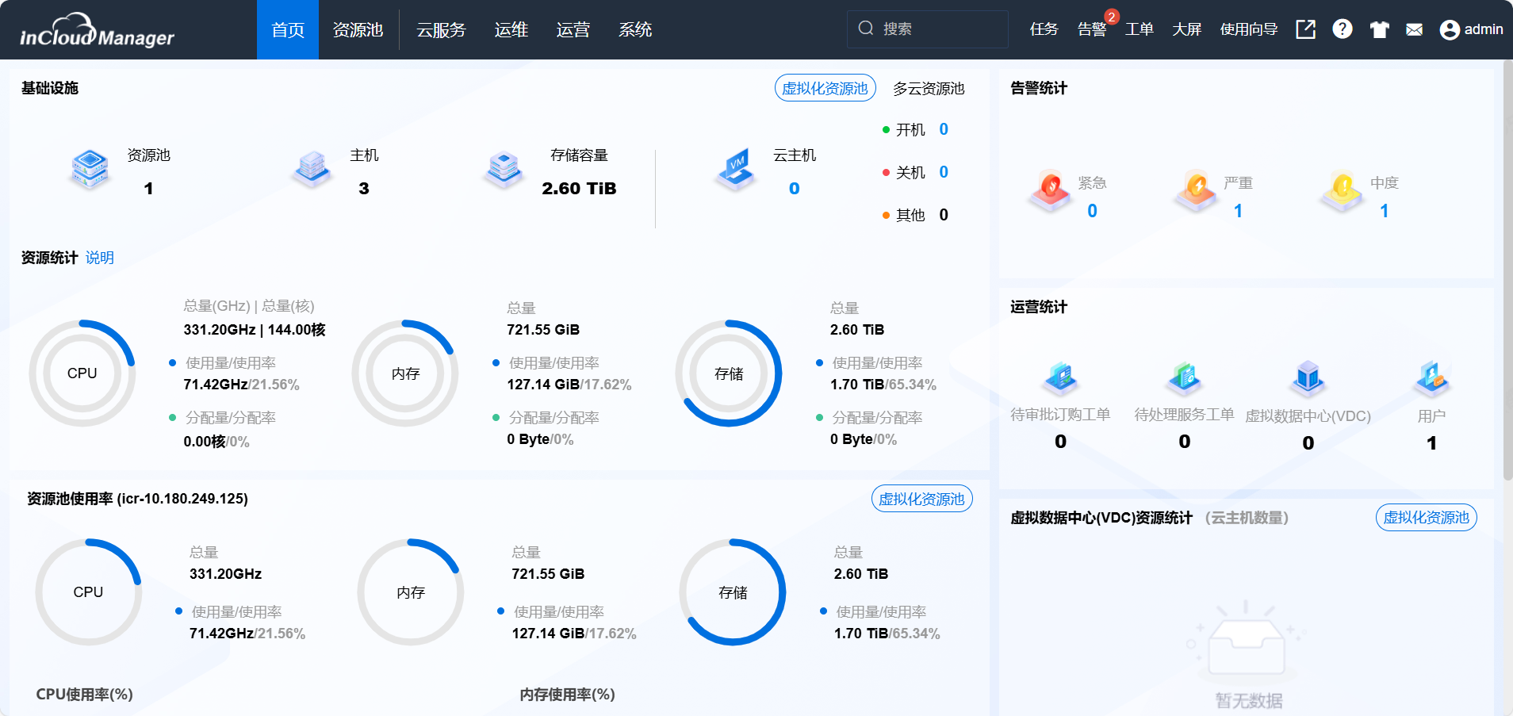This screenshot has height=716, width=1513.
Task: Click the pending approval order icon
Action: pos(1060,377)
